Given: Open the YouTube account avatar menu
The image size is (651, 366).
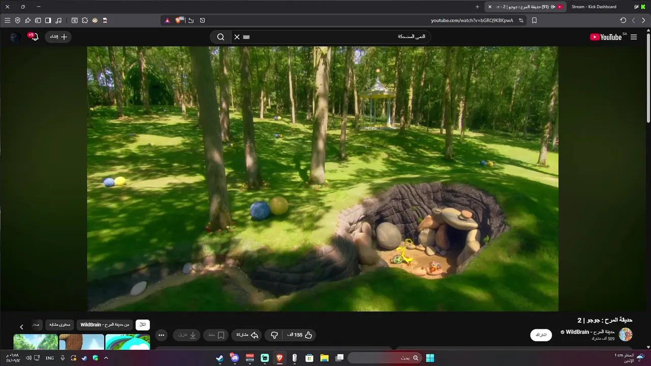Looking at the screenshot, I should click(15, 37).
